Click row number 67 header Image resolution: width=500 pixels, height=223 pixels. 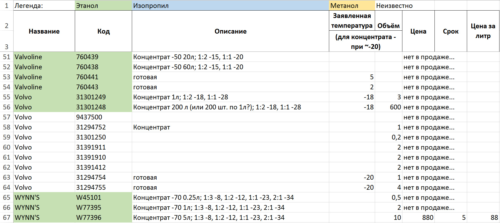pos(6,217)
